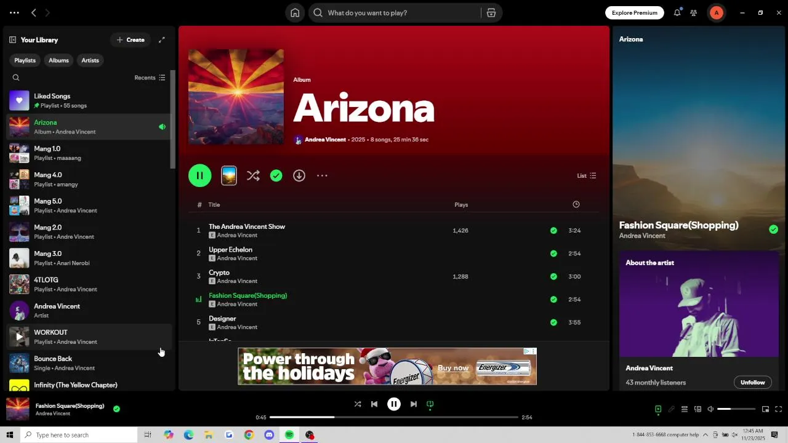This screenshot has height=443, width=788.
Task: Collapse Your Library sidebar icon
Action: [x=12, y=40]
